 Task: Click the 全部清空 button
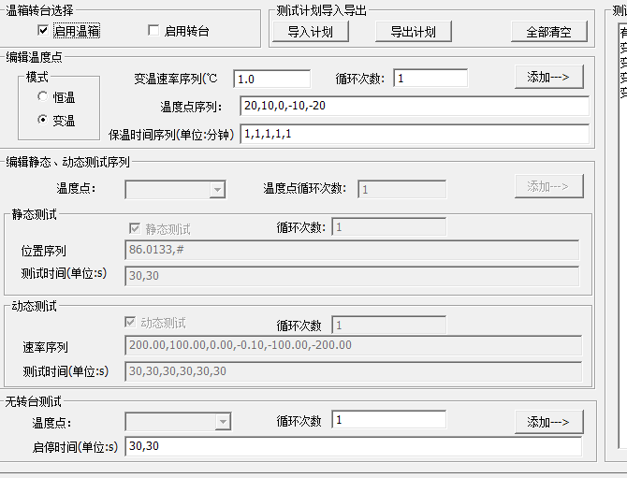coord(549,32)
